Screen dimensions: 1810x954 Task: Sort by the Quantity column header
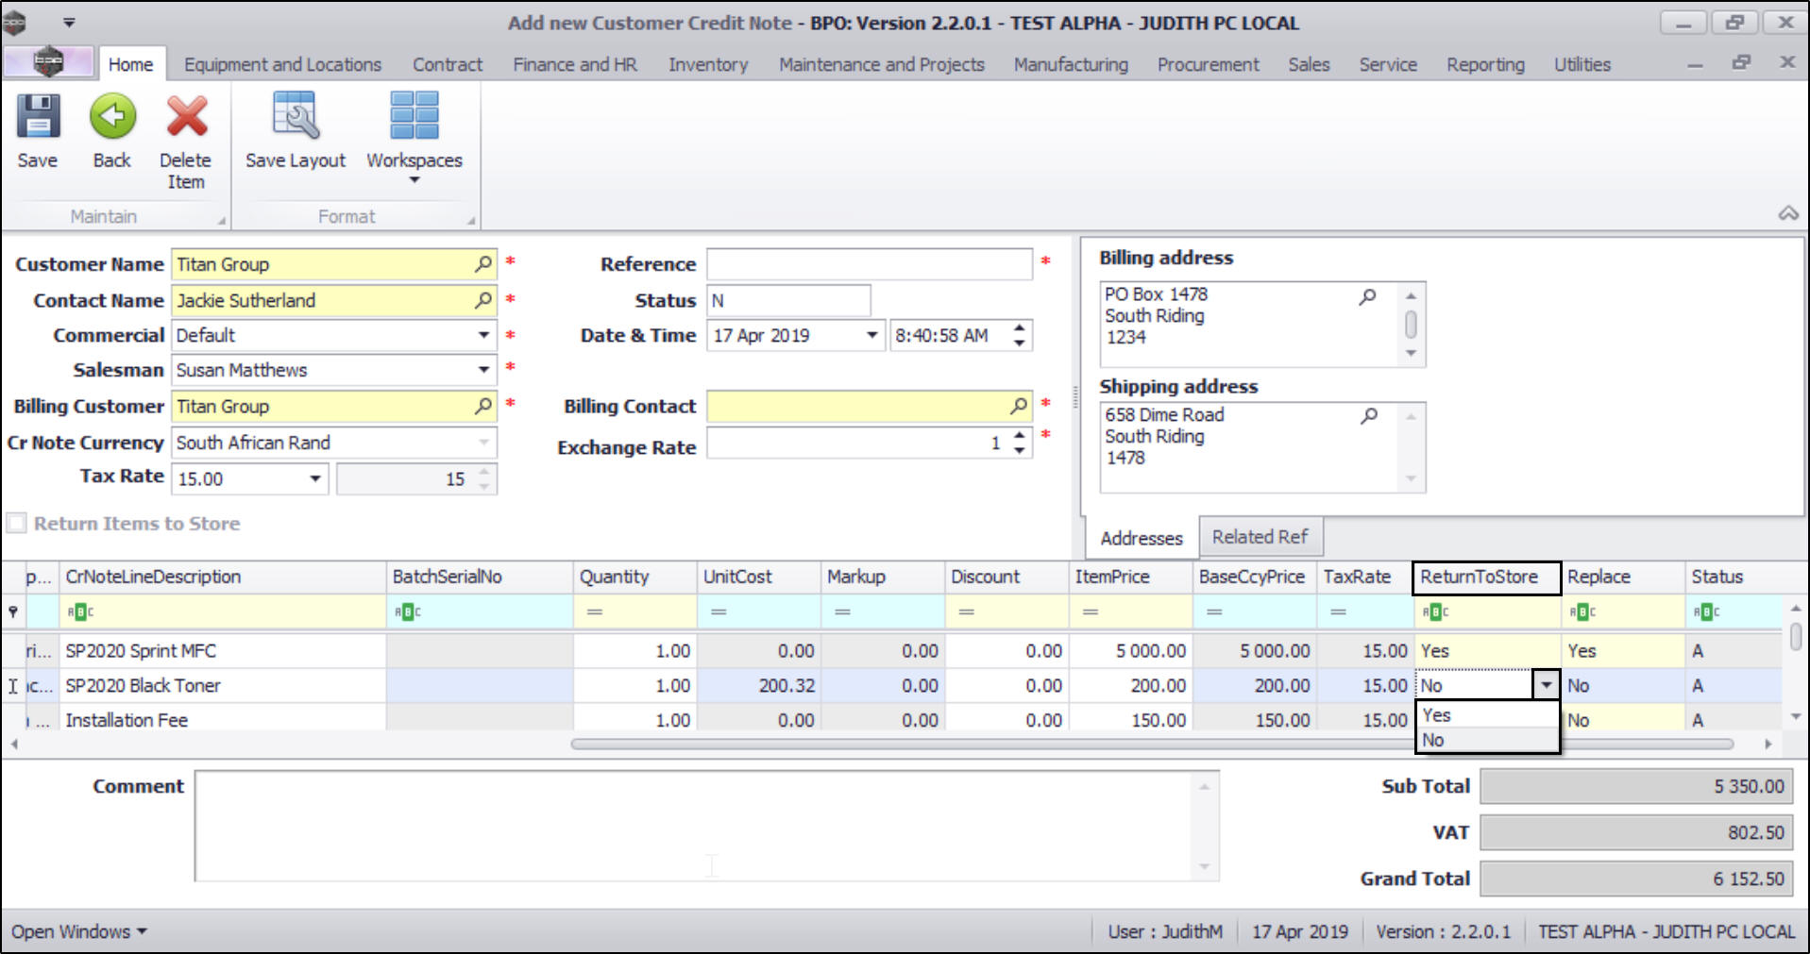click(614, 577)
